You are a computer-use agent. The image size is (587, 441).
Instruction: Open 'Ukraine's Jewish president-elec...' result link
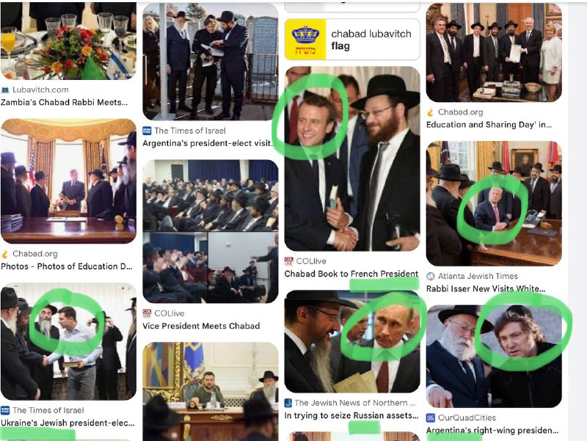(x=68, y=423)
